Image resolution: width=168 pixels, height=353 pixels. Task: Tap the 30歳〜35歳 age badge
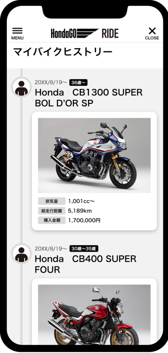(84, 249)
